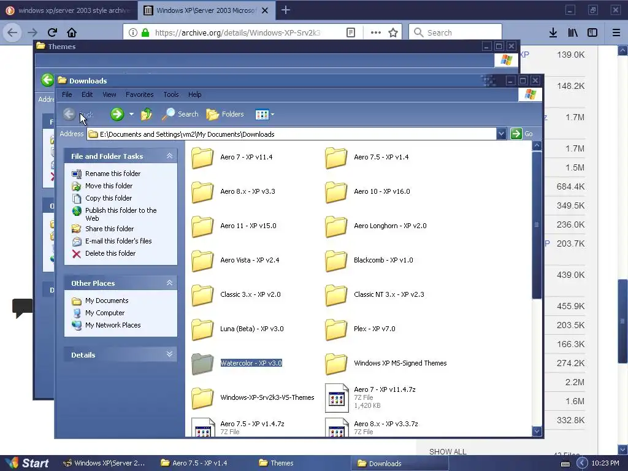Screen dimensions: 628x471
Task: Toggle the Folders pane button
Action: (x=224, y=114)
